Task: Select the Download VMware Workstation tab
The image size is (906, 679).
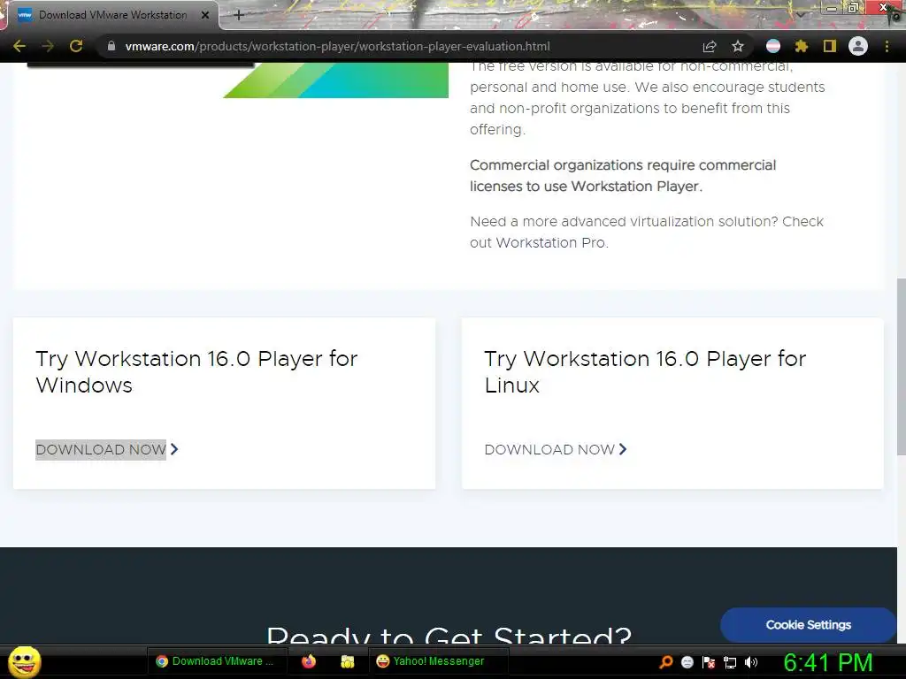Action: point(112,15)
